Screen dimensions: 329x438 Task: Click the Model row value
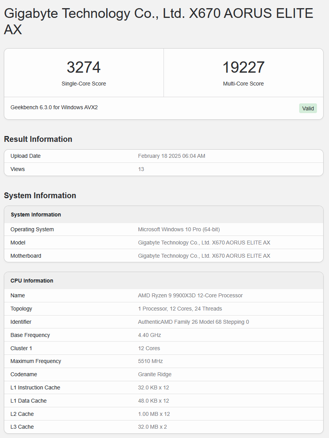[204, 243]
